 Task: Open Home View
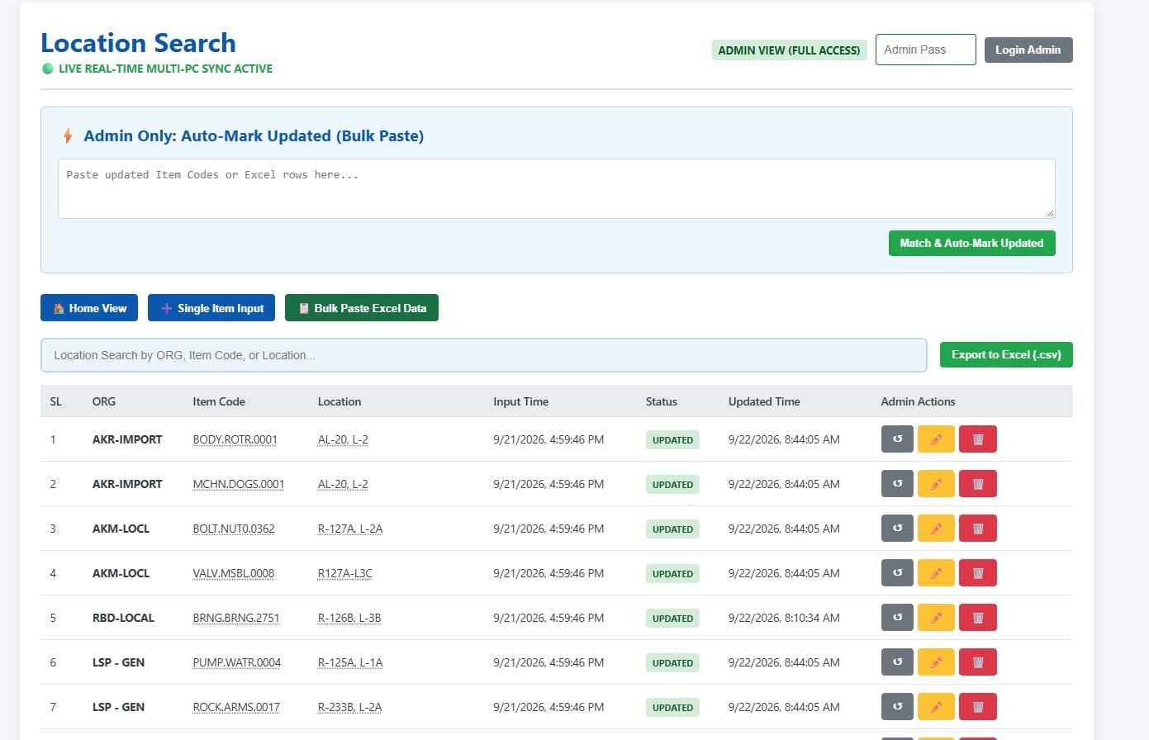(x=89, y=308)
